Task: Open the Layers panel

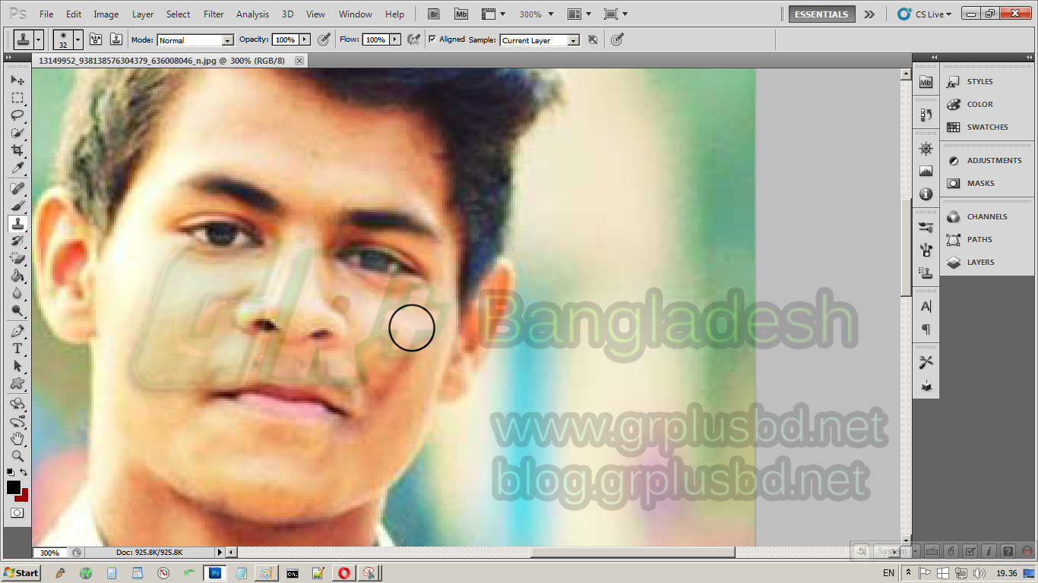Action: click(x=980, y=262)
